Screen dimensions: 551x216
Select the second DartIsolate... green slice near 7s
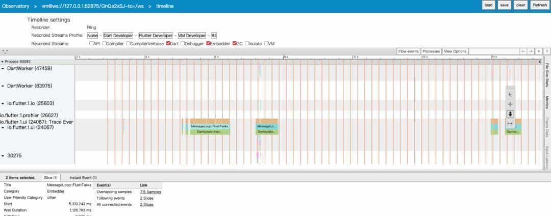[267, 132]
